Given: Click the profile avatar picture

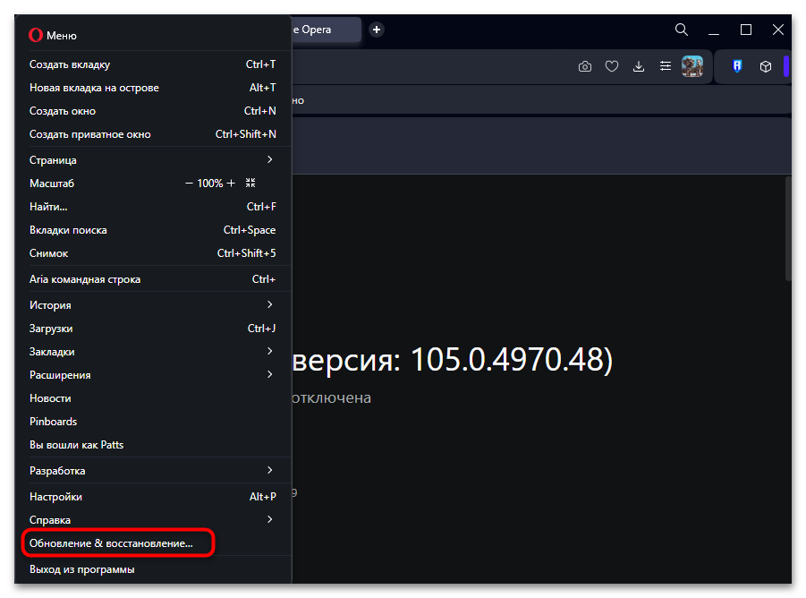Looking at the screenshot, I should [x=691, y=66].
